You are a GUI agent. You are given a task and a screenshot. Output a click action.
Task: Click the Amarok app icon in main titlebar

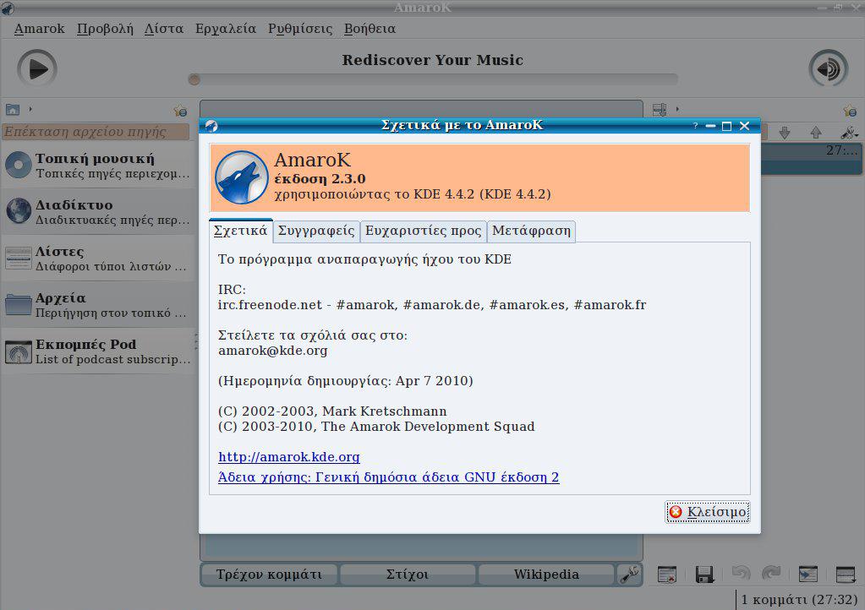point(8,7)
